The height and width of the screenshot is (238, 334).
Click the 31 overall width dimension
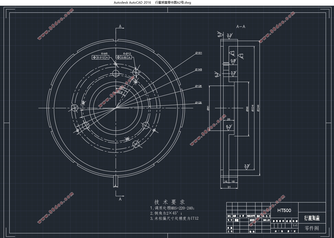click(229, 187)
